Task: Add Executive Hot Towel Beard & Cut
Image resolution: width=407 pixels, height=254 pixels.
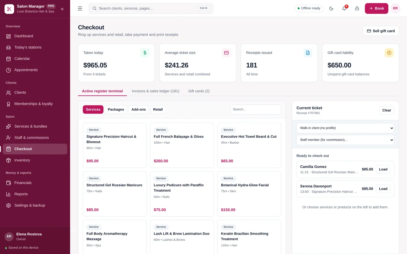Action: click(x=249, y=145)
